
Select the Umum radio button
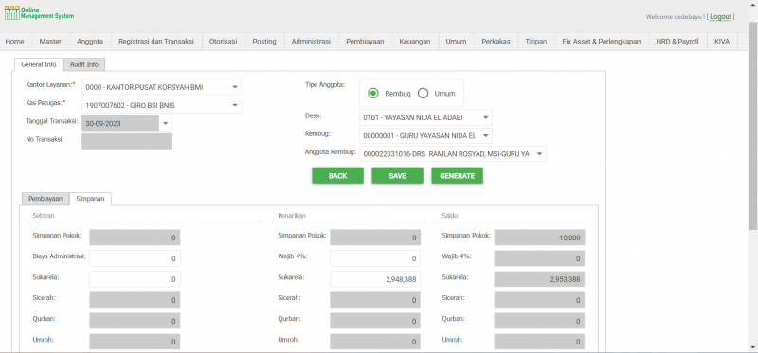(x=423, y=94)
